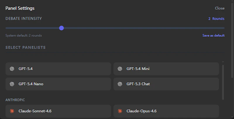
Task: Click the OpenAI logo beside GPT-5.4 Mini
Action: pyautogui.click(x=120, y=69)
